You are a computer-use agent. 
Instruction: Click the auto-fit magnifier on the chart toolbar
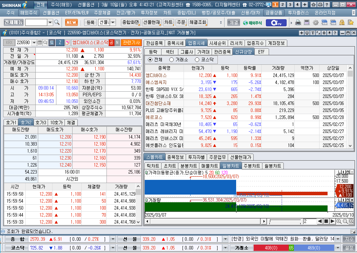coord(351,222)
